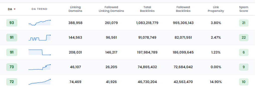The height and width of the screenshot is (91, 257).
Task: Click followed backlinks value 965,306,143
Action: tap(183, 23)
